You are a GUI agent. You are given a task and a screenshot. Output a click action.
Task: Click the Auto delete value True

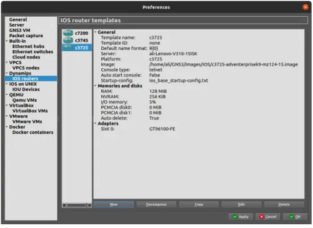[x=154, y=118]
